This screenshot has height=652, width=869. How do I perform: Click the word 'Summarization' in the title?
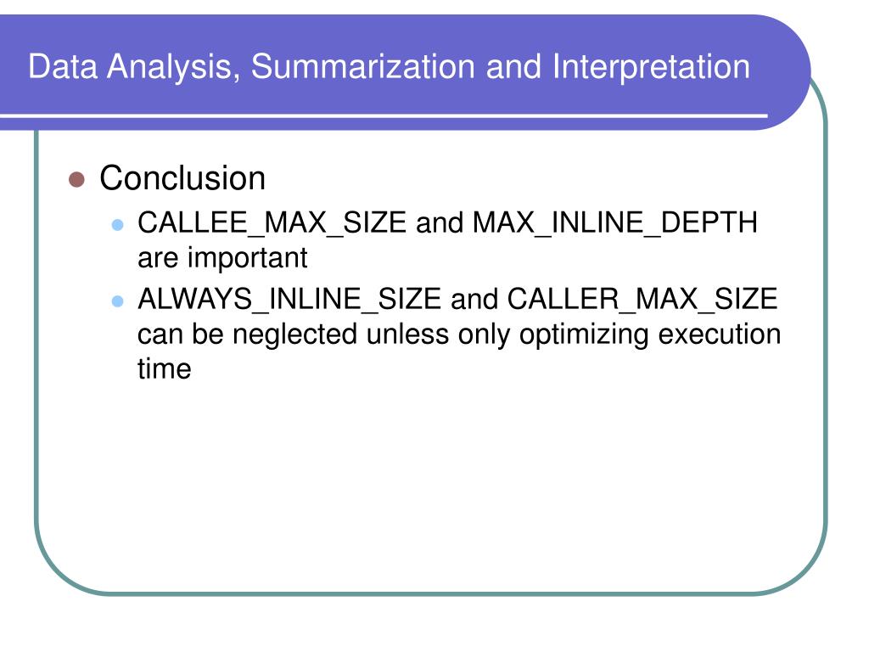point(363,66)
